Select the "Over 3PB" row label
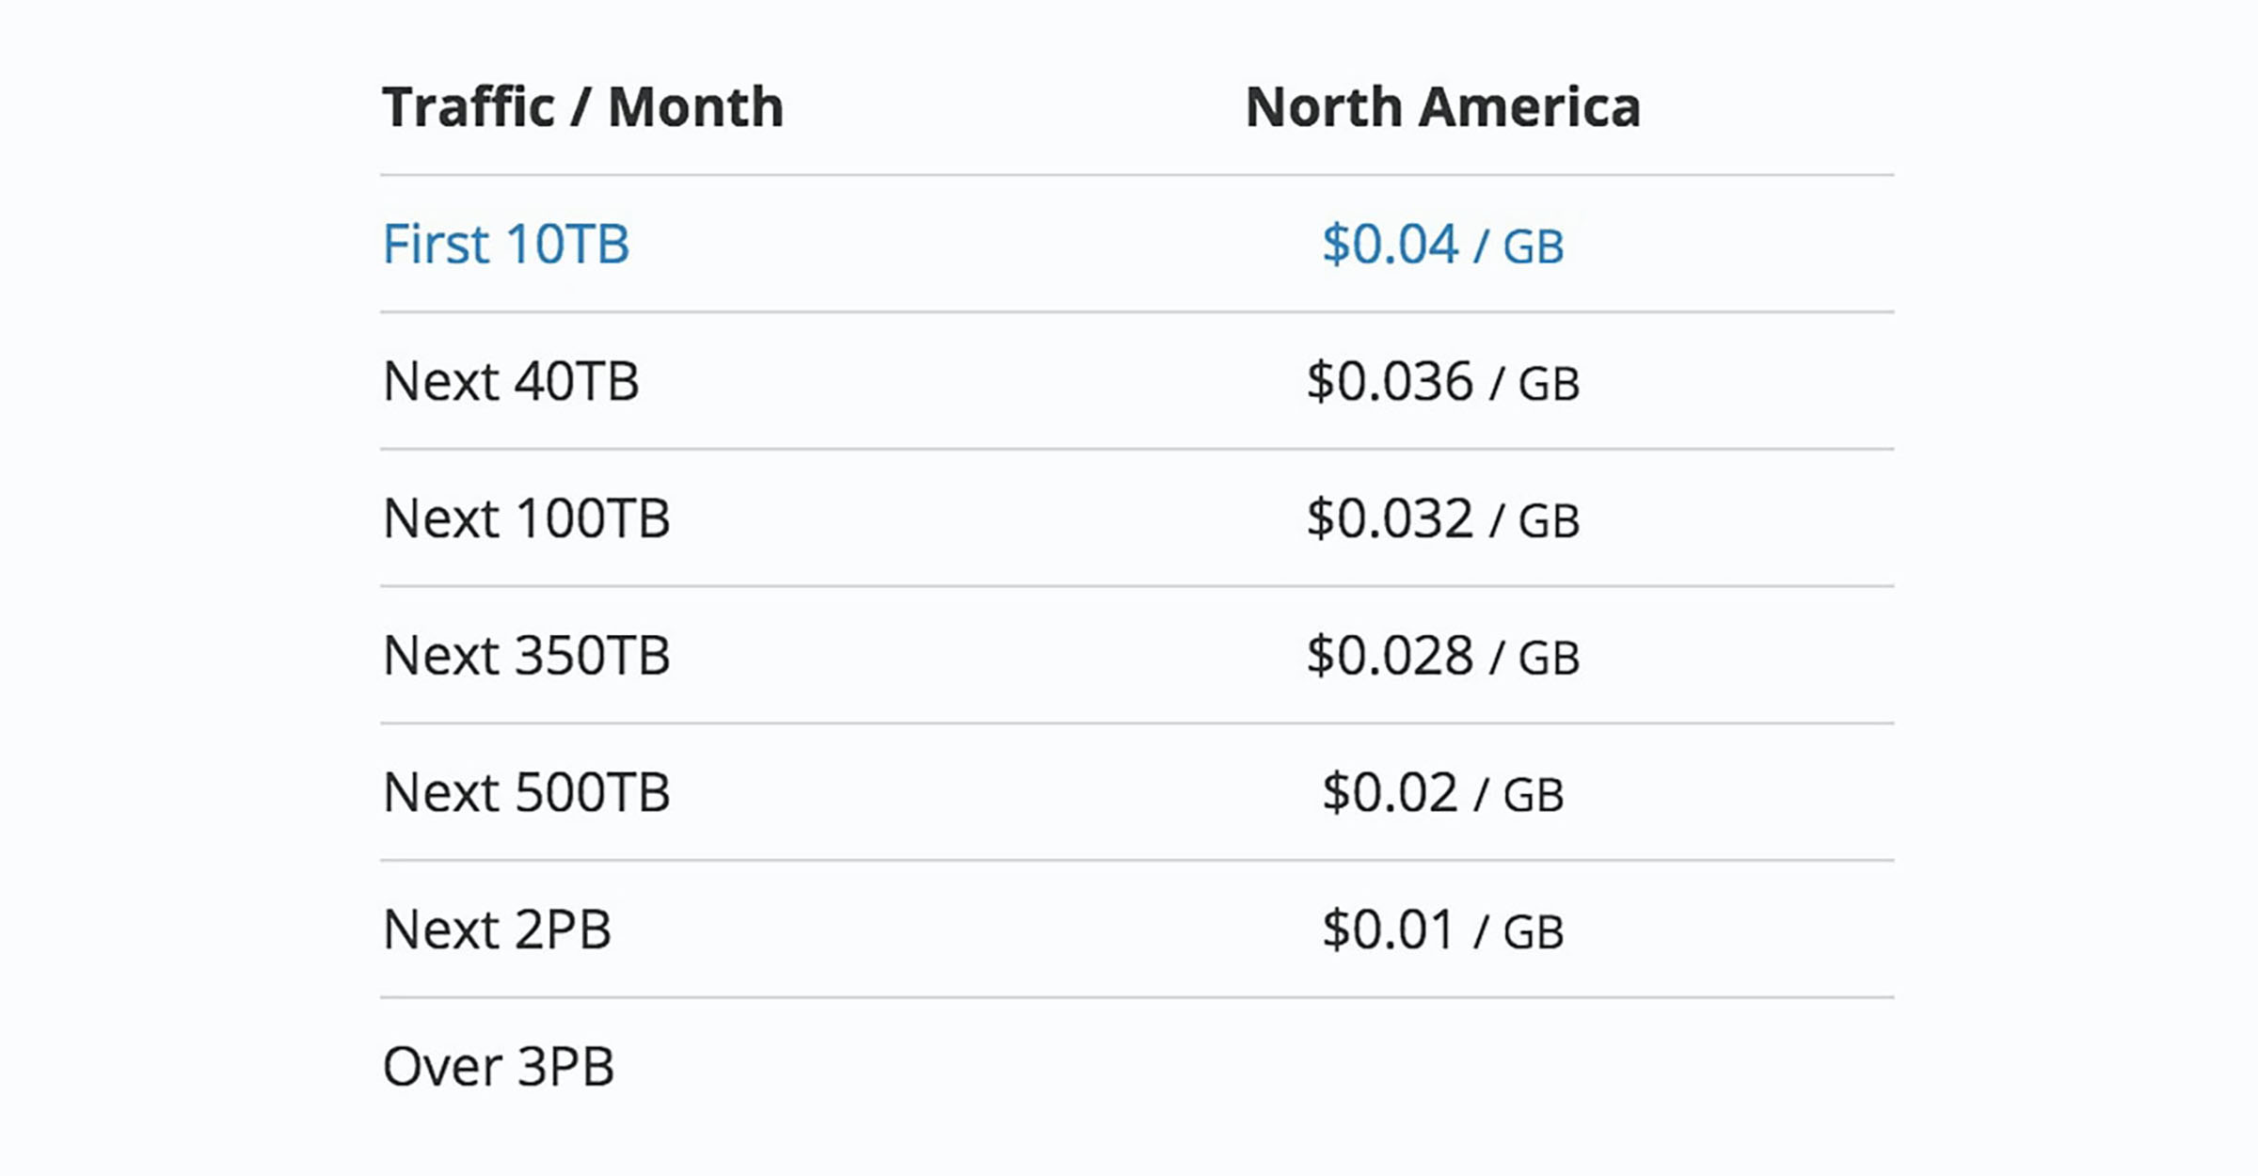The width and height of the screenshot is (2258, 1176). 499,1067
